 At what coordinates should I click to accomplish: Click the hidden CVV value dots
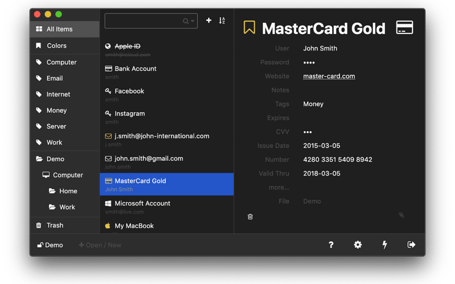[x=308, y=132]
